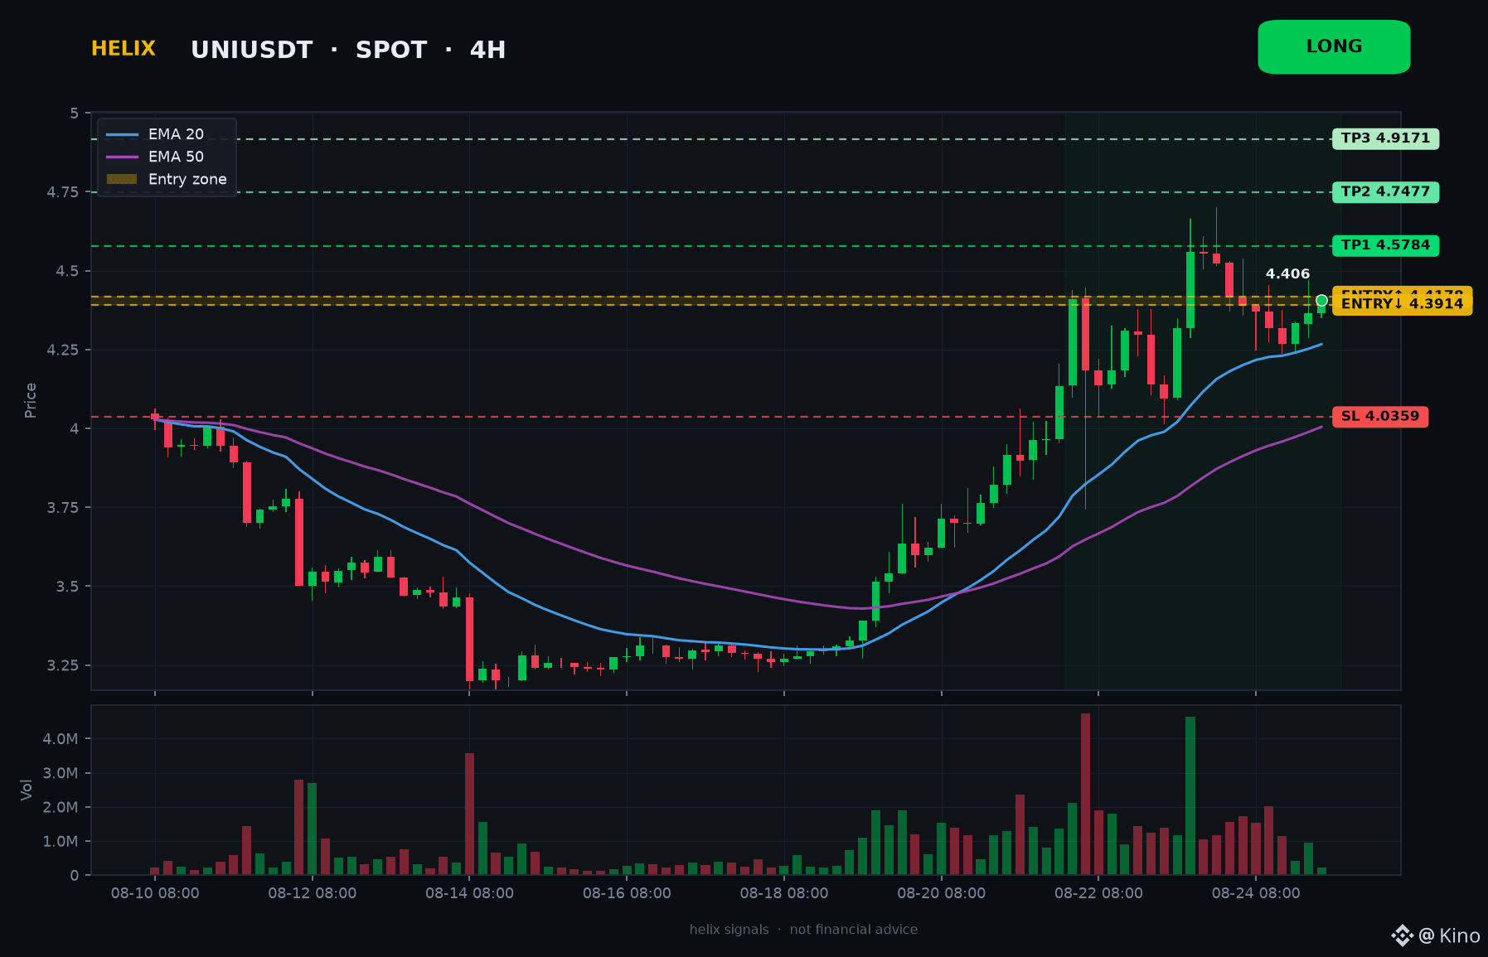Select the Entry zone legend label
1488x957 pixels.
point(187,179)
